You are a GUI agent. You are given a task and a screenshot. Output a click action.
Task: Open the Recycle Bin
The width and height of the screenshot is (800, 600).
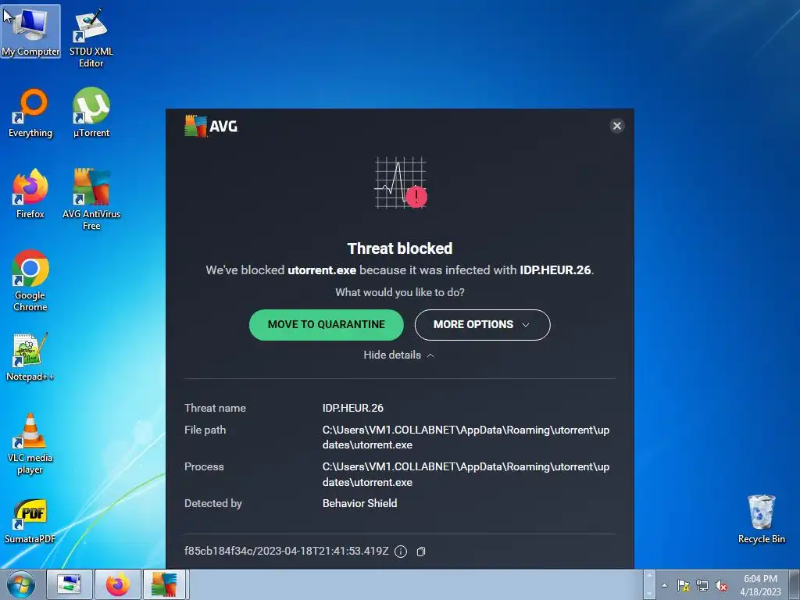click(761, 520)
